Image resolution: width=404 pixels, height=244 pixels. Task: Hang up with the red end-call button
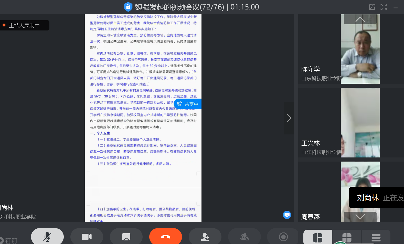coord(166,237)
